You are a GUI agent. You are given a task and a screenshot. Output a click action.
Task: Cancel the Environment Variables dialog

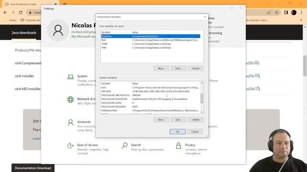195,132
